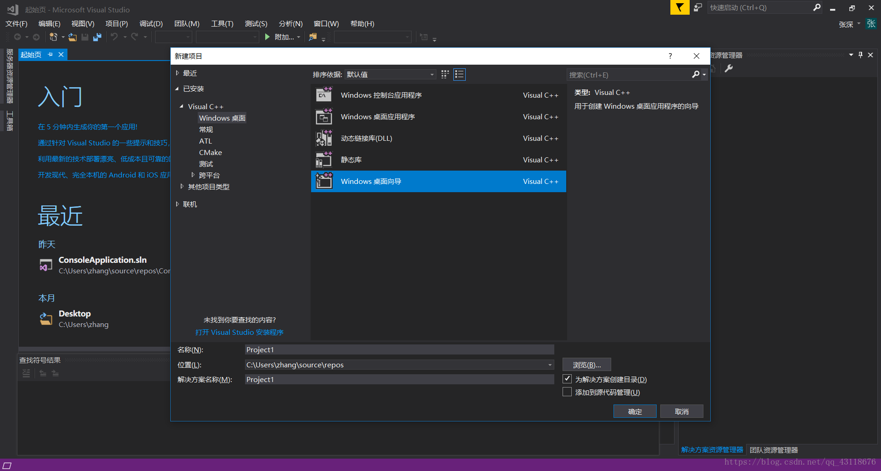Image resolution: width=881 pixels, height=471 pixels.
Task: Open the Visual Studio installer link
Action: (x=240, y=332)
